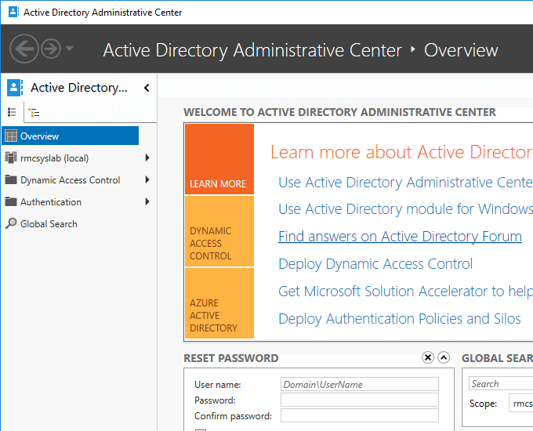533x431 pixels.
Task: Collapse the Reset Password section
Action: click(444, 357)
